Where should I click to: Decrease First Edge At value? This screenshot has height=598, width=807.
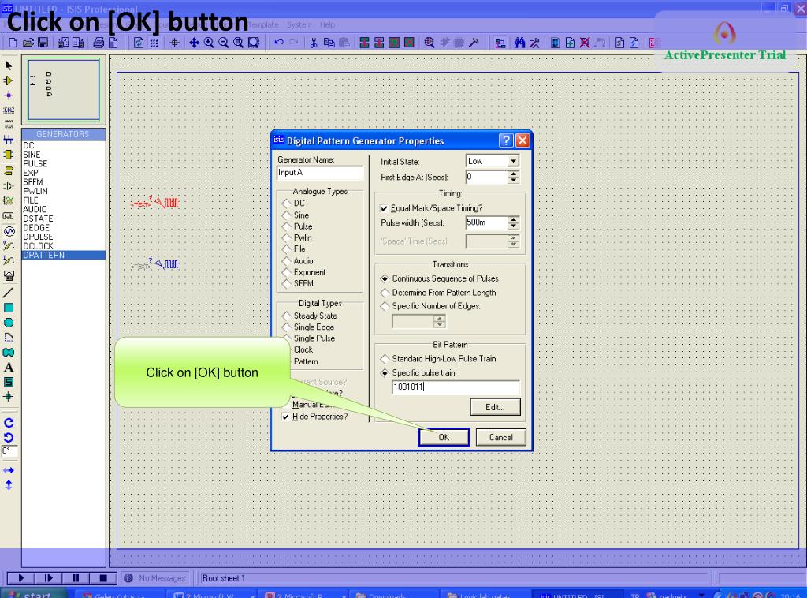click(x=513, y=181)
